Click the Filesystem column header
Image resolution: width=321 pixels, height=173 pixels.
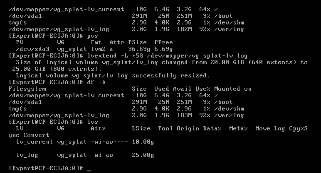[27, 89]
